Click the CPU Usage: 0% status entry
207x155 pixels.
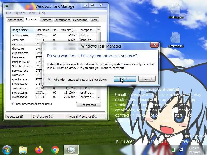pos(43,117)
